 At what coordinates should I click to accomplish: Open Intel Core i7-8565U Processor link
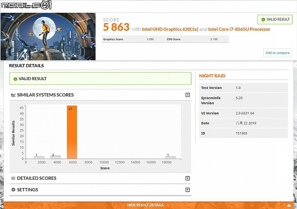[x=239, y=29]
